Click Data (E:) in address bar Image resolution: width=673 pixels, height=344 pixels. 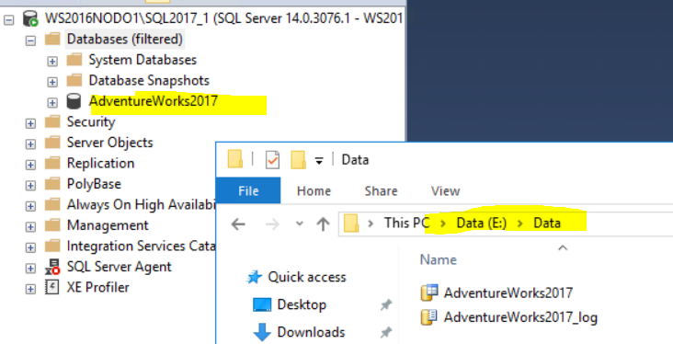click(482, 223)
